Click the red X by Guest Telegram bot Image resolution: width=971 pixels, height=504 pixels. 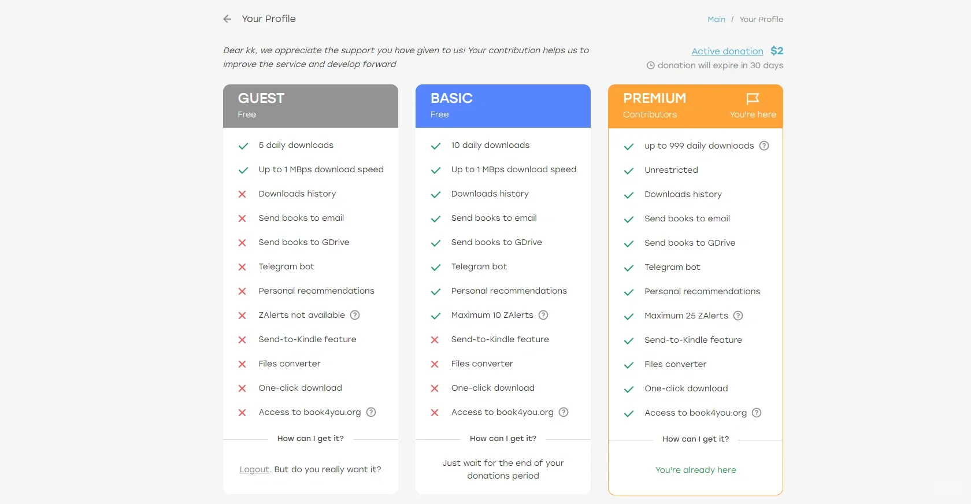(242, 267)
